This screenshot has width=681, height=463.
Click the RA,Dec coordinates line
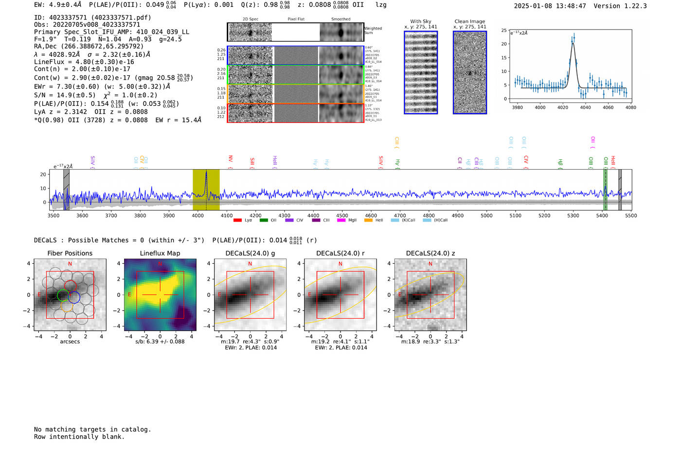89,47
